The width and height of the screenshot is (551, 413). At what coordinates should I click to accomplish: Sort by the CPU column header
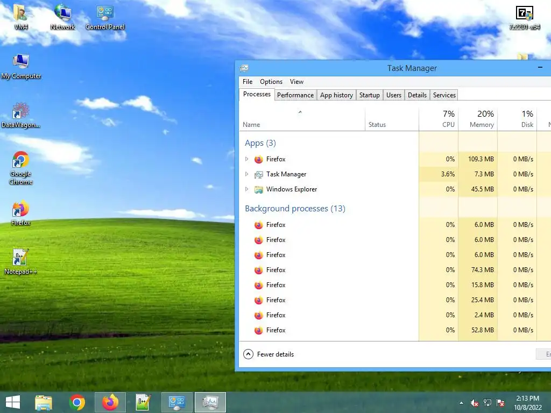[x=439, y=119]
